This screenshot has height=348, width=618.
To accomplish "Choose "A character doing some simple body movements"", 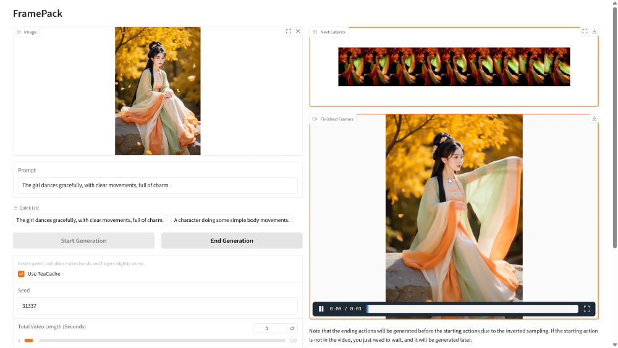I will click(x=232, y=220).
